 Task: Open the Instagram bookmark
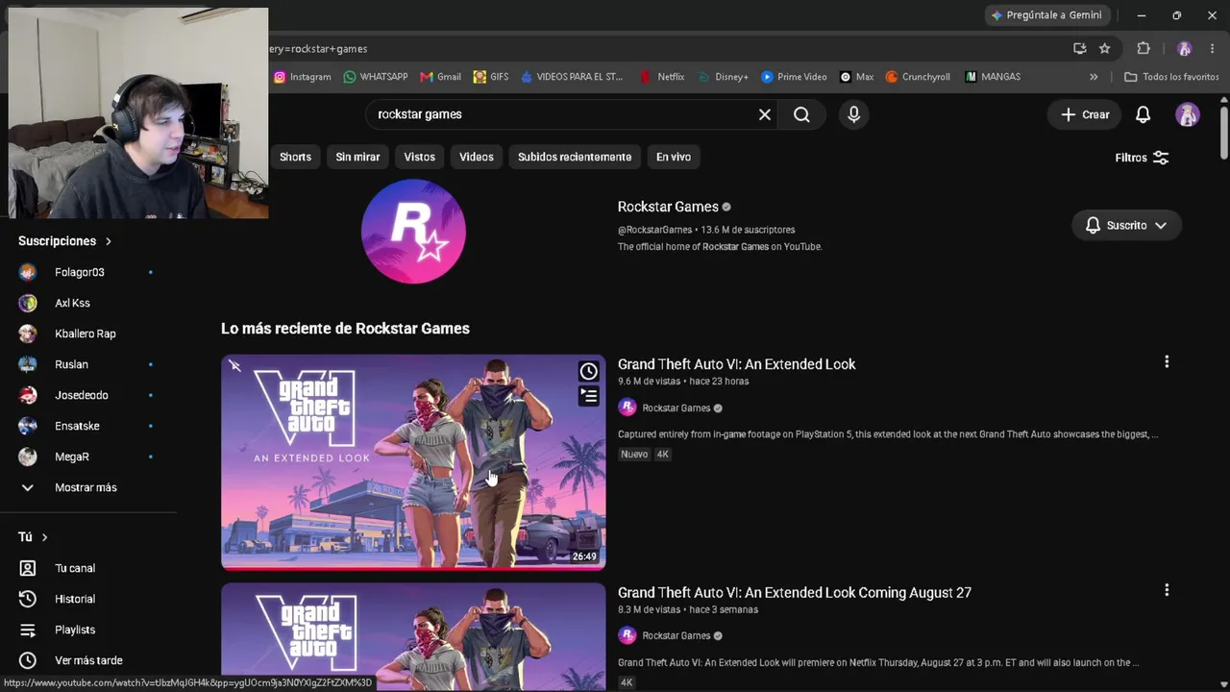(302, 77)
